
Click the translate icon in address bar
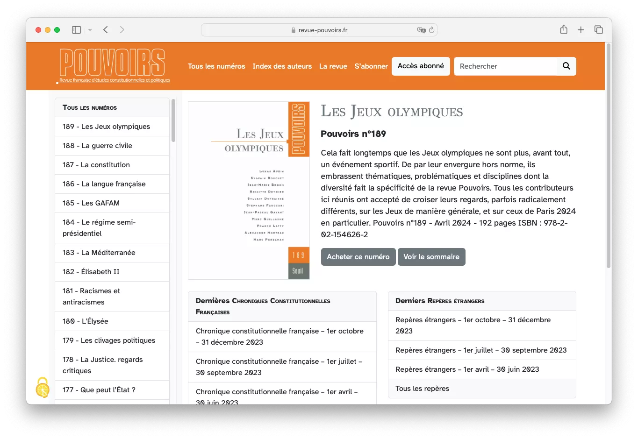tap(421, 30)
